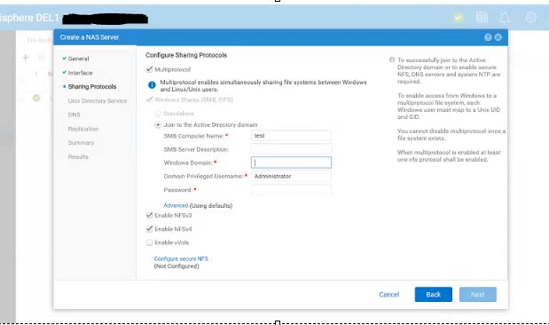549x325 pixels.
Task: Click the SMB Server Description field
Action: tap(291, 149)
